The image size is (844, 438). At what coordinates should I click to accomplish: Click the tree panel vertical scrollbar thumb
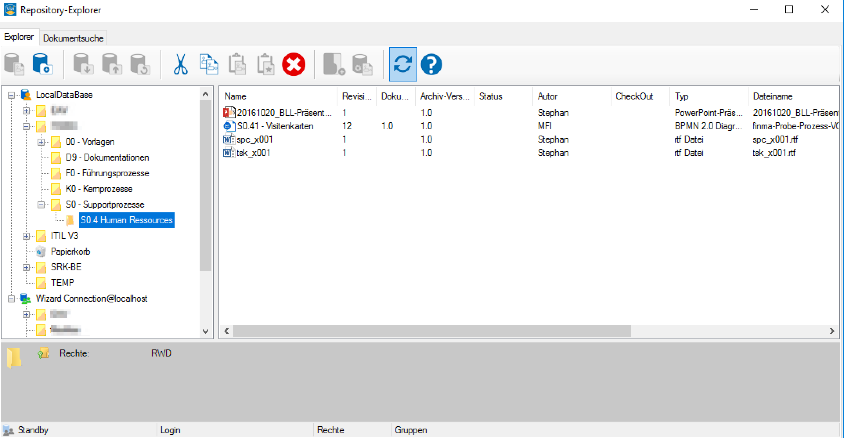click(x=206, y=186)
